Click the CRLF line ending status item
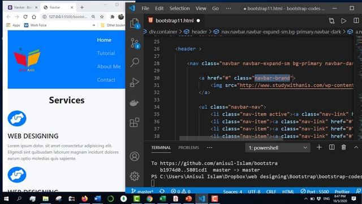 [x=271, y=192]
